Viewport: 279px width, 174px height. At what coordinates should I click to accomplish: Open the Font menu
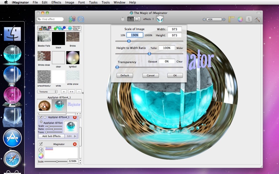point(82,2)
